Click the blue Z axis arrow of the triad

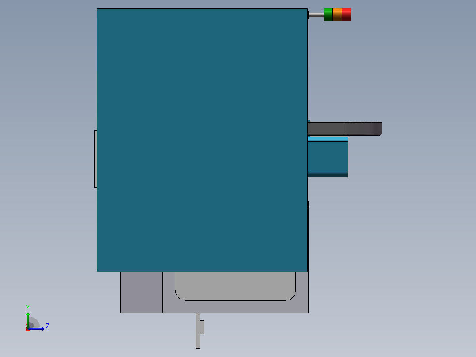[x=37, y=329]
